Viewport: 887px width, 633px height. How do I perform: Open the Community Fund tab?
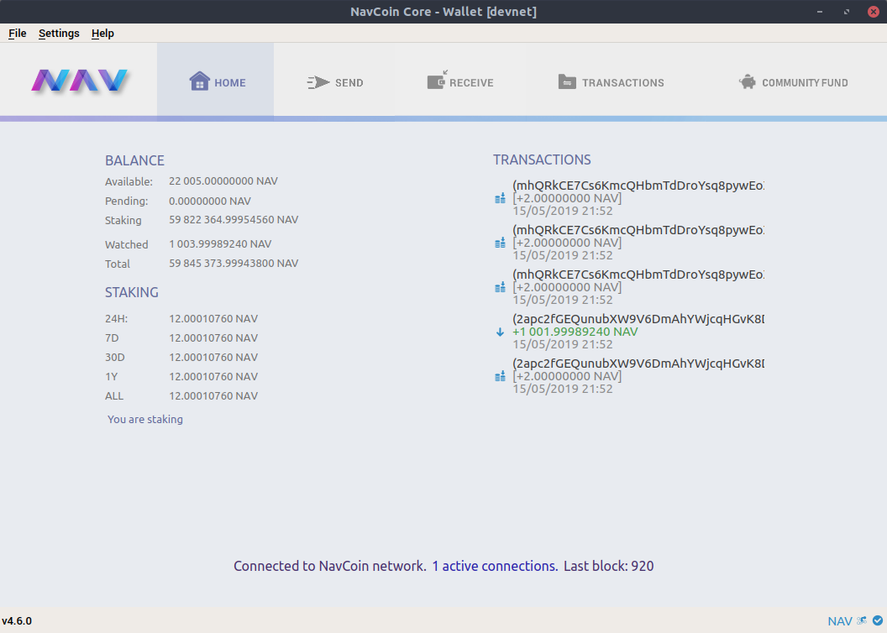point(793,82)
